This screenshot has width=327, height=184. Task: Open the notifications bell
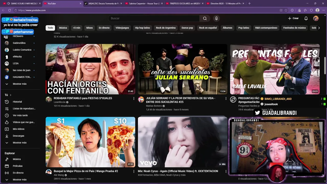[x=306, y=18]
